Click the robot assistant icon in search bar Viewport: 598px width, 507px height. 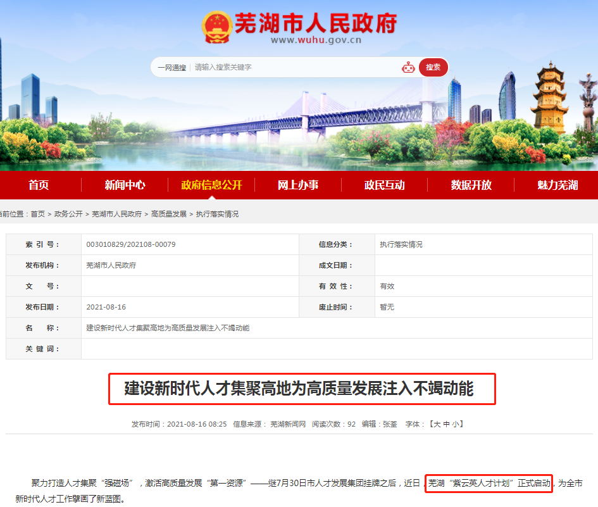click(x=408, y=67)
